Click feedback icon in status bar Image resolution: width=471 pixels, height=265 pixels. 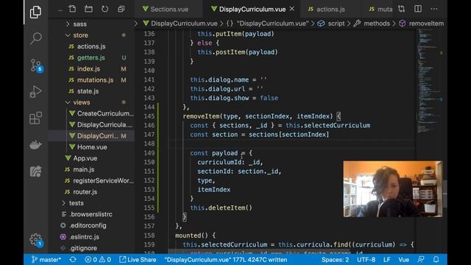coord(421,260)
